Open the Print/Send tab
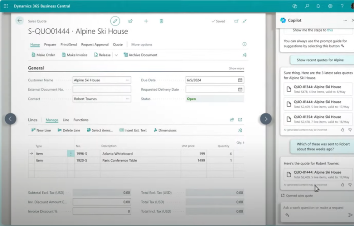The width and height of the screenshot is (354, 226). pyautogui.click(x=69, y=44)
